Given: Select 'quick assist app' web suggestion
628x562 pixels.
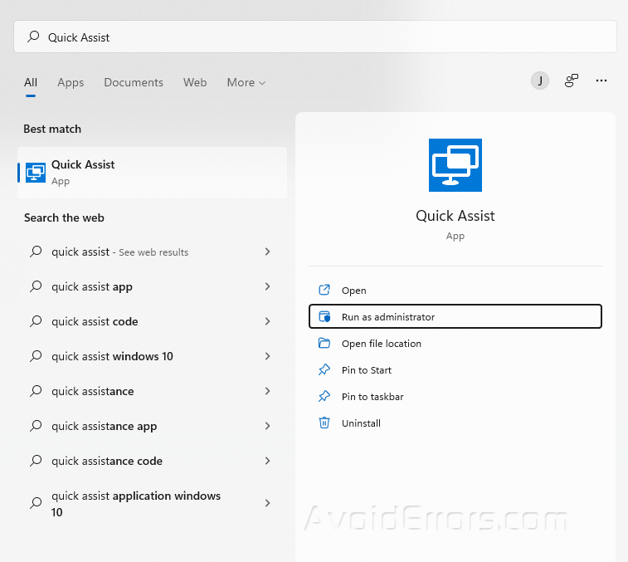Looking at the screenshot, I should pos(152,286).
